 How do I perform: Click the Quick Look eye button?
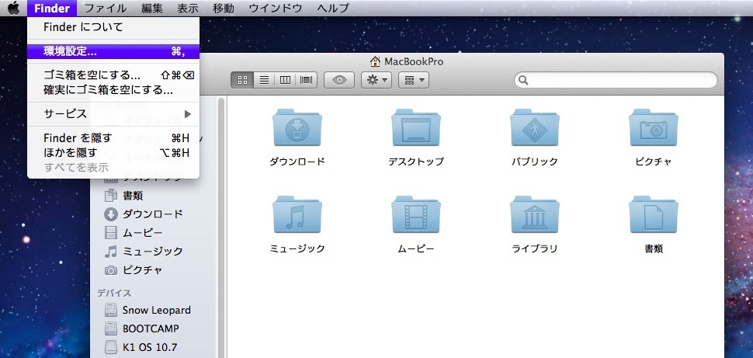[x=339, y=80]
